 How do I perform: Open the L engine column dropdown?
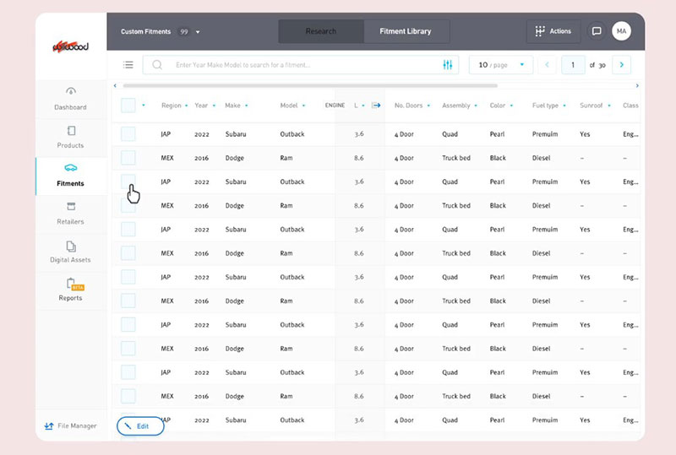coord(363,106)
